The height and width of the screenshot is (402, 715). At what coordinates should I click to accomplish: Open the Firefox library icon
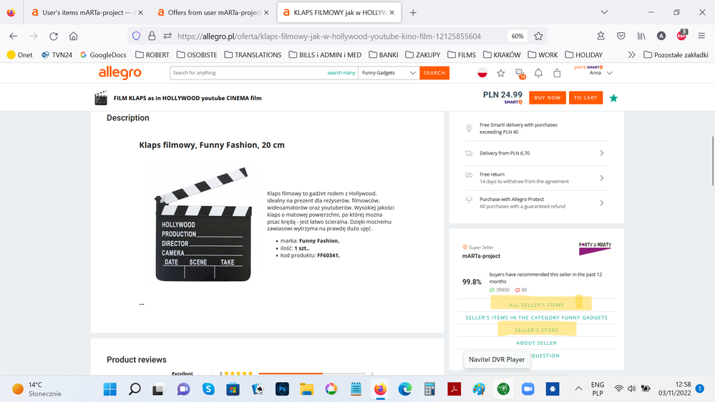[x=641, y=36]
